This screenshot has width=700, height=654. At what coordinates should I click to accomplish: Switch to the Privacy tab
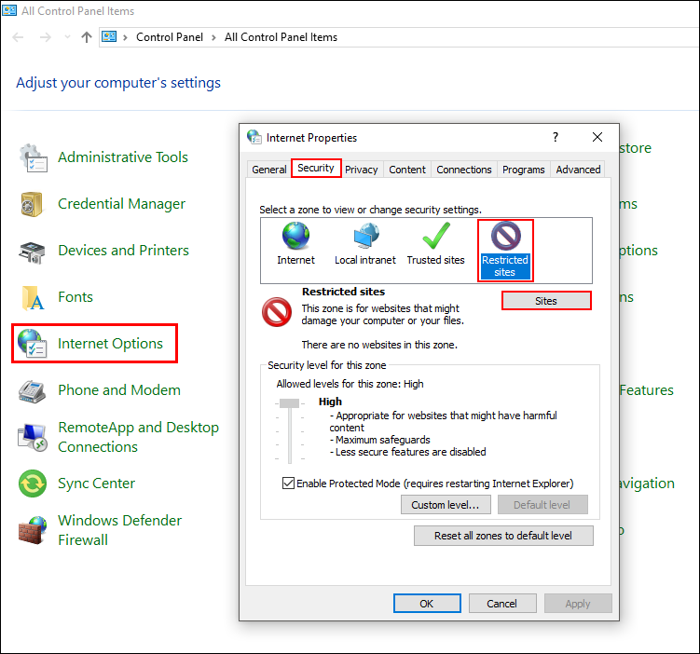click(361, 170)
